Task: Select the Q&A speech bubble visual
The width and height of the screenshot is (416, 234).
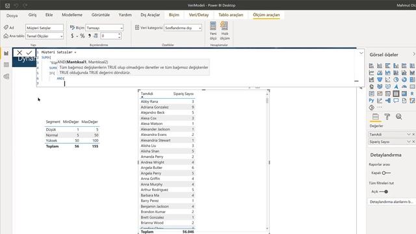Action: click(x=396, y=100)
